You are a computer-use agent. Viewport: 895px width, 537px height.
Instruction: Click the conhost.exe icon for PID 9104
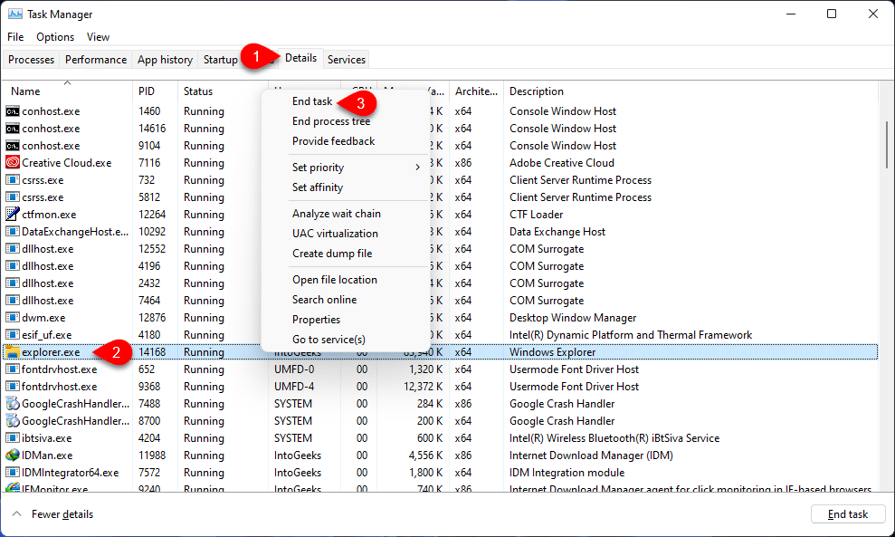pyautogui.click(x=12, y=146)
